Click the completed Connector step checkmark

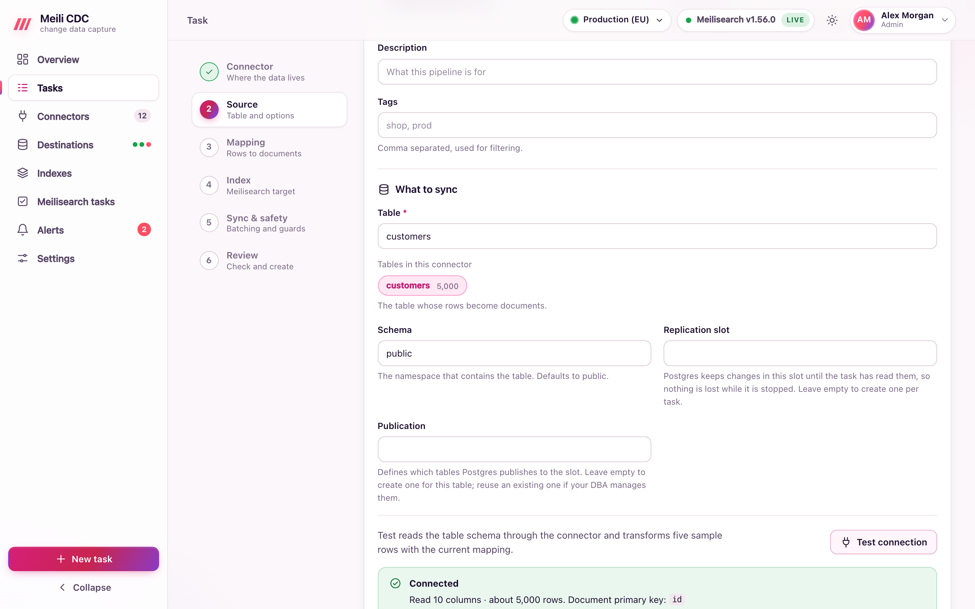(209, 72)
